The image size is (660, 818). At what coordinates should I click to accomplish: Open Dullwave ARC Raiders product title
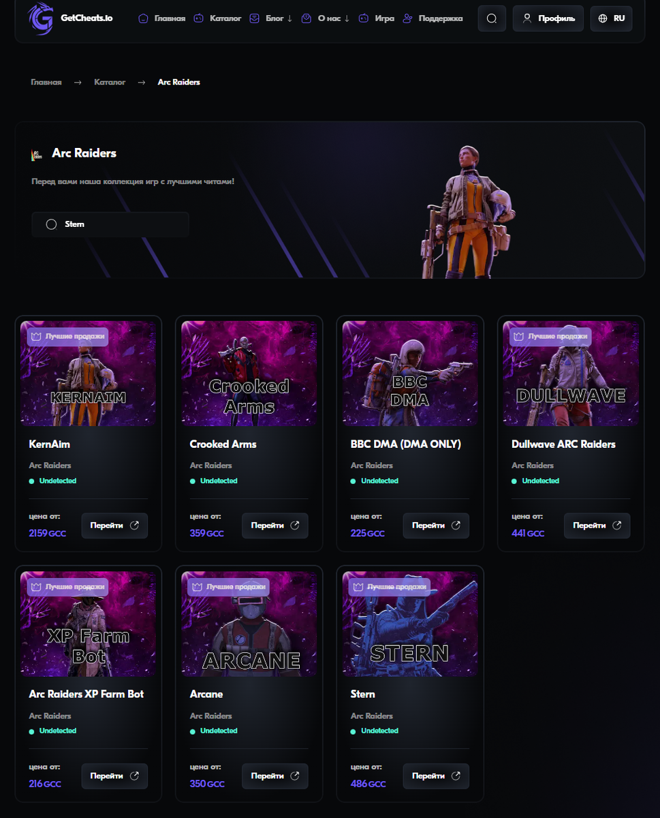point(563,444)
